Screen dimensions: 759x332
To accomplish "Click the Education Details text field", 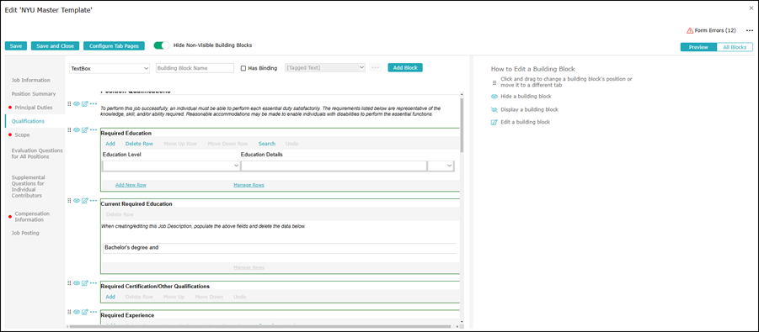I will tap(334, 166).
